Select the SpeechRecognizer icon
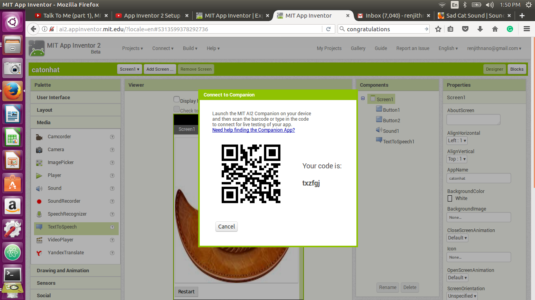The width and height of the screenshot is (535, 300). (x=39, y=214)
